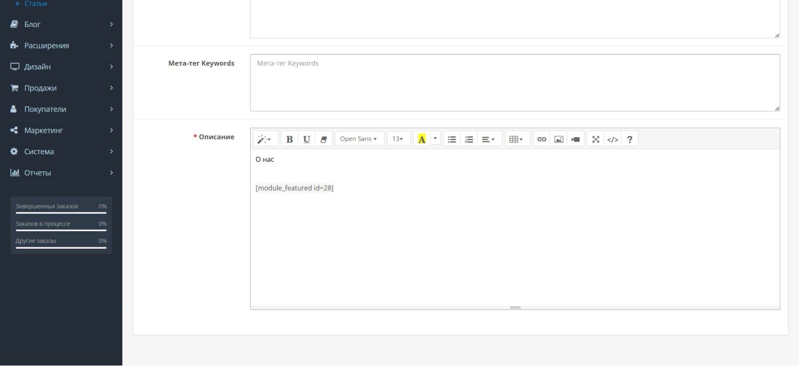Expand Маркетинг menu chevron
Viewport: 799px width, 366px height.
(x=111, y=130)
